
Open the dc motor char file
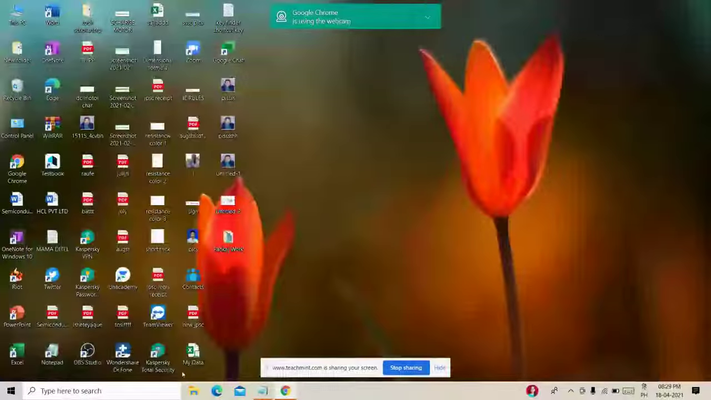click(x=87, y=96)
